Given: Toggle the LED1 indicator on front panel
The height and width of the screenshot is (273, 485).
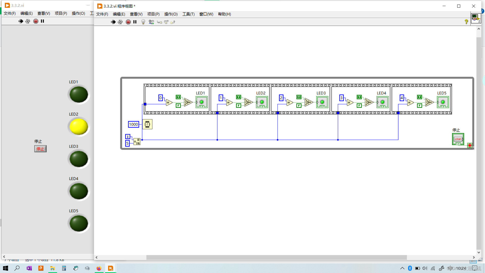Looking at the screenshot, I should pyautogui.click(x=79, y=95).
